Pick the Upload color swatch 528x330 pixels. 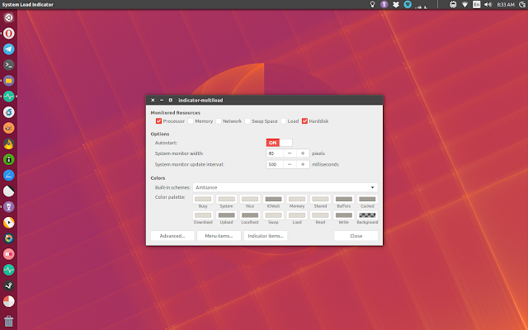[x=227, y=215]
